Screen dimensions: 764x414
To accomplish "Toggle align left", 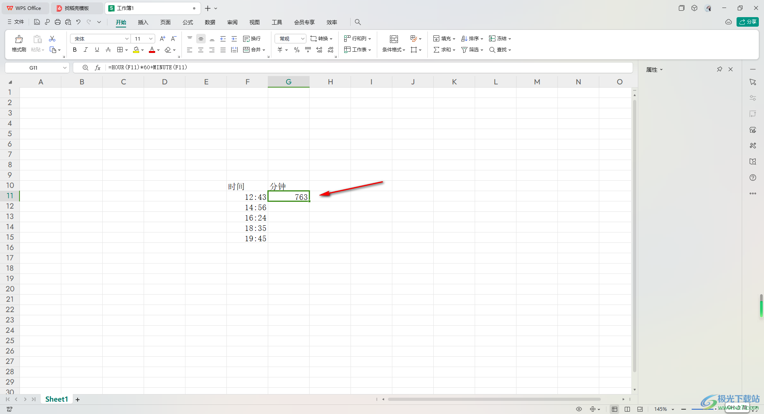I will coord(190,50).
